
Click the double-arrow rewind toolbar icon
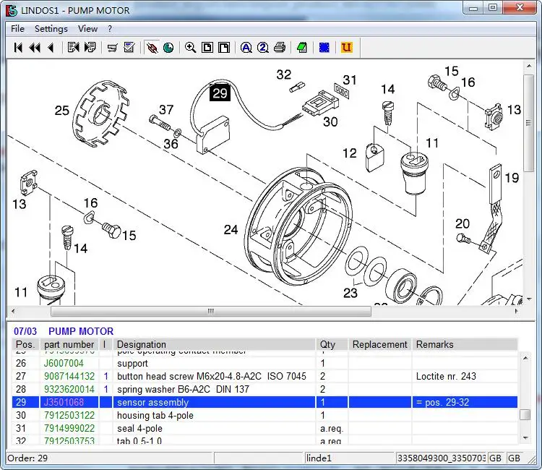point(35,48)
